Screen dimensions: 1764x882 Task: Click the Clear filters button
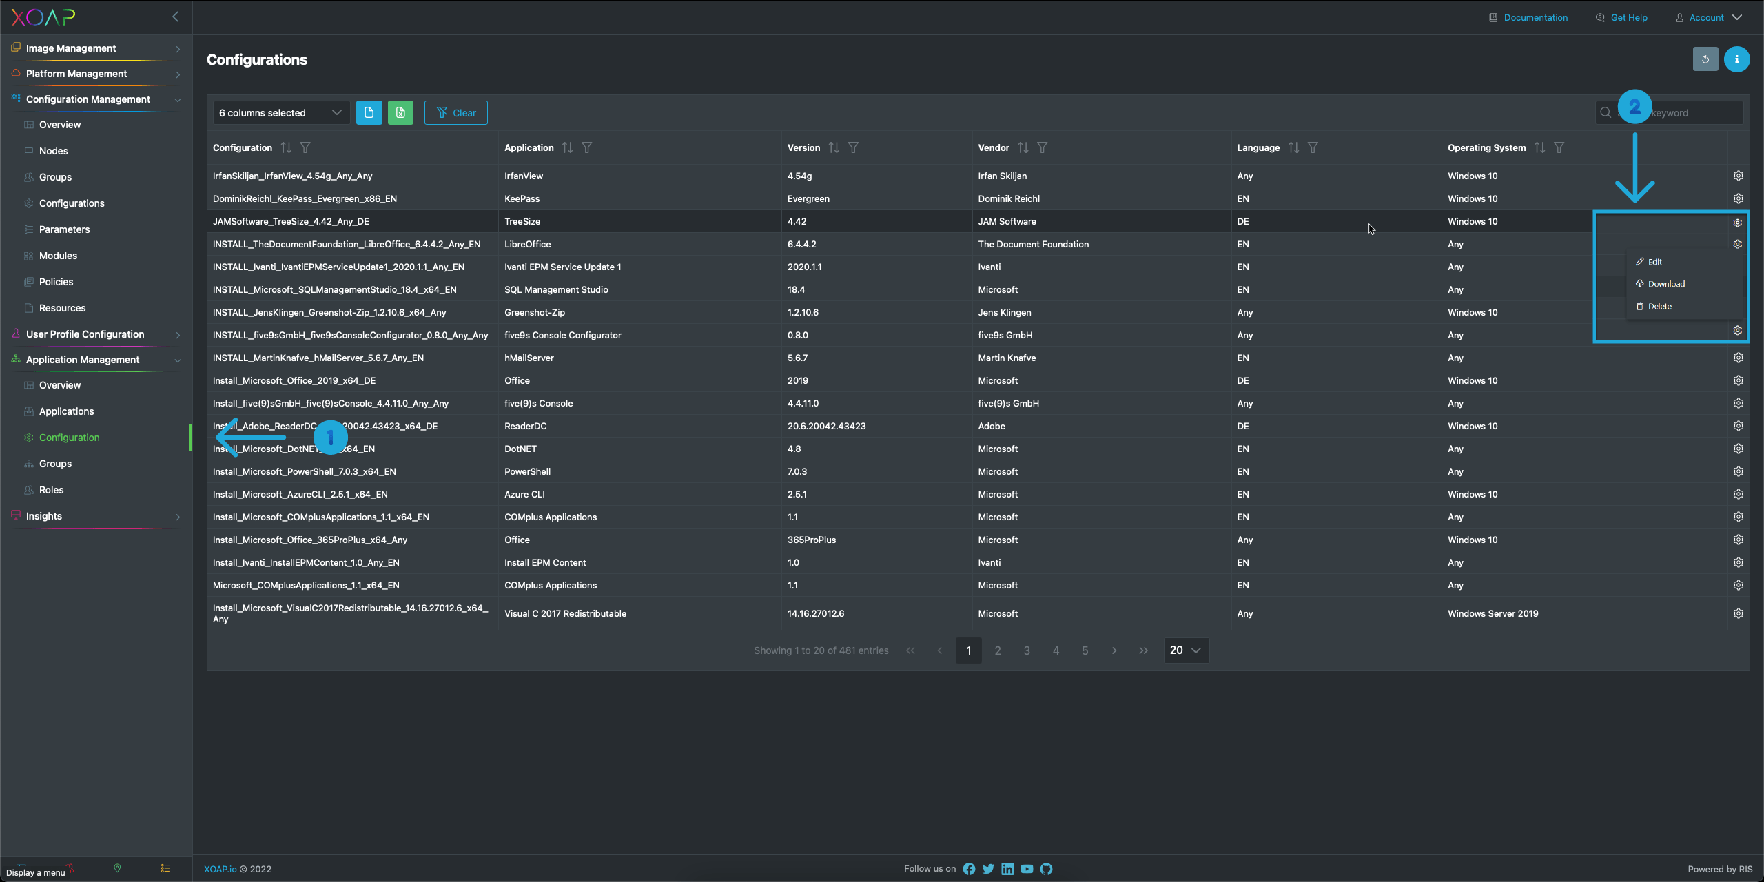pyautogui.click(x=455, y=113)
